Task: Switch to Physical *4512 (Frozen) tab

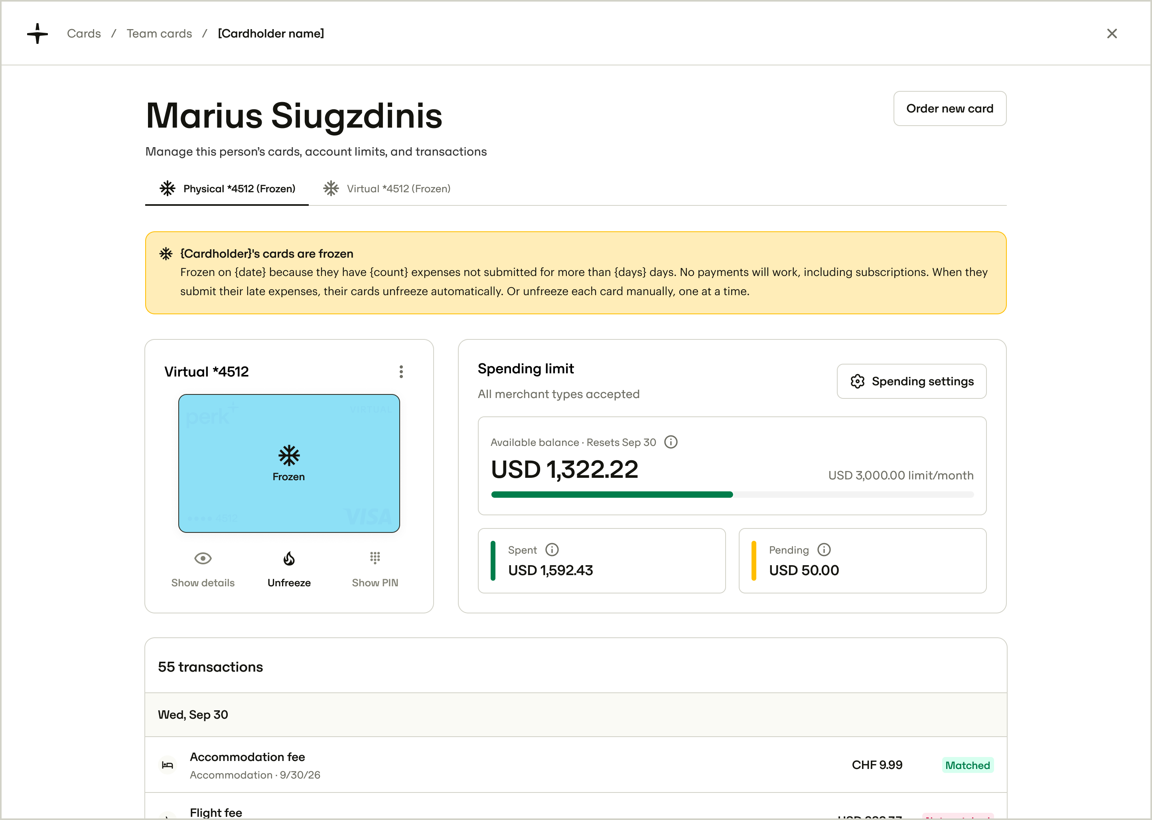Action: (x=227, y=189)
